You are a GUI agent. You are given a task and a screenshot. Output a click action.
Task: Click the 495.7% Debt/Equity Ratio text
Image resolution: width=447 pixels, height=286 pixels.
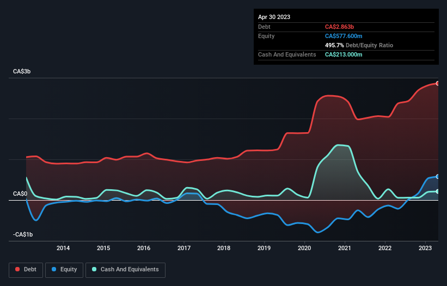[x=359, y=45]
